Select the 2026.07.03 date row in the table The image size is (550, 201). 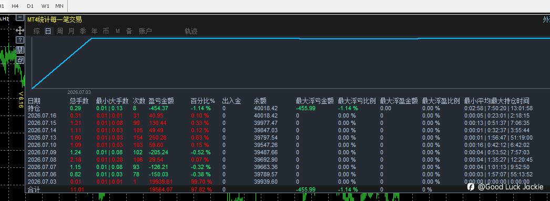pyautogui.click(x=42, y=182)
